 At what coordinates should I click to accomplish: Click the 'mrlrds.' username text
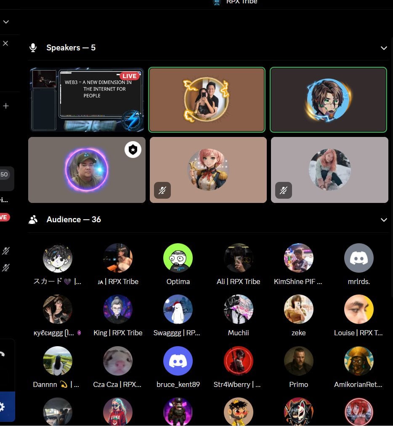(x=359, y=281)
